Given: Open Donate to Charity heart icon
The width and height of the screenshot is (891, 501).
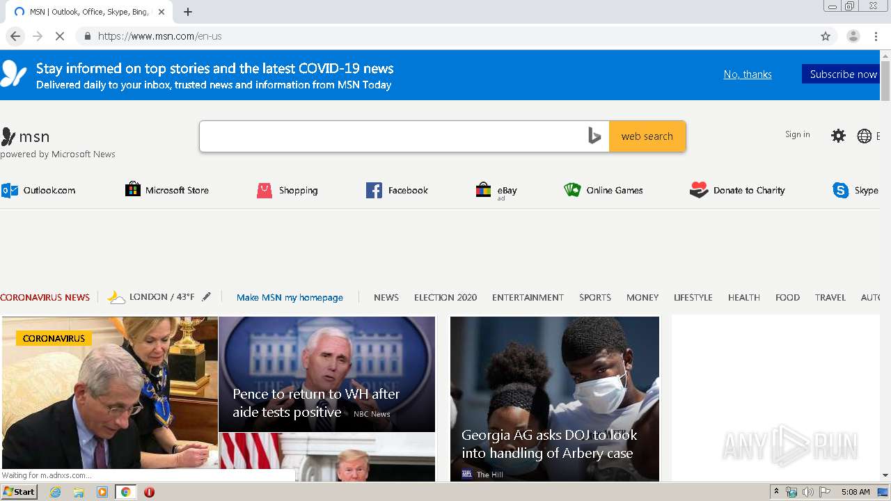Looking at the screenshot, I should pos(699,190).
